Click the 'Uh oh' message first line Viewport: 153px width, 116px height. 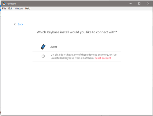click(x=84, y=55)
